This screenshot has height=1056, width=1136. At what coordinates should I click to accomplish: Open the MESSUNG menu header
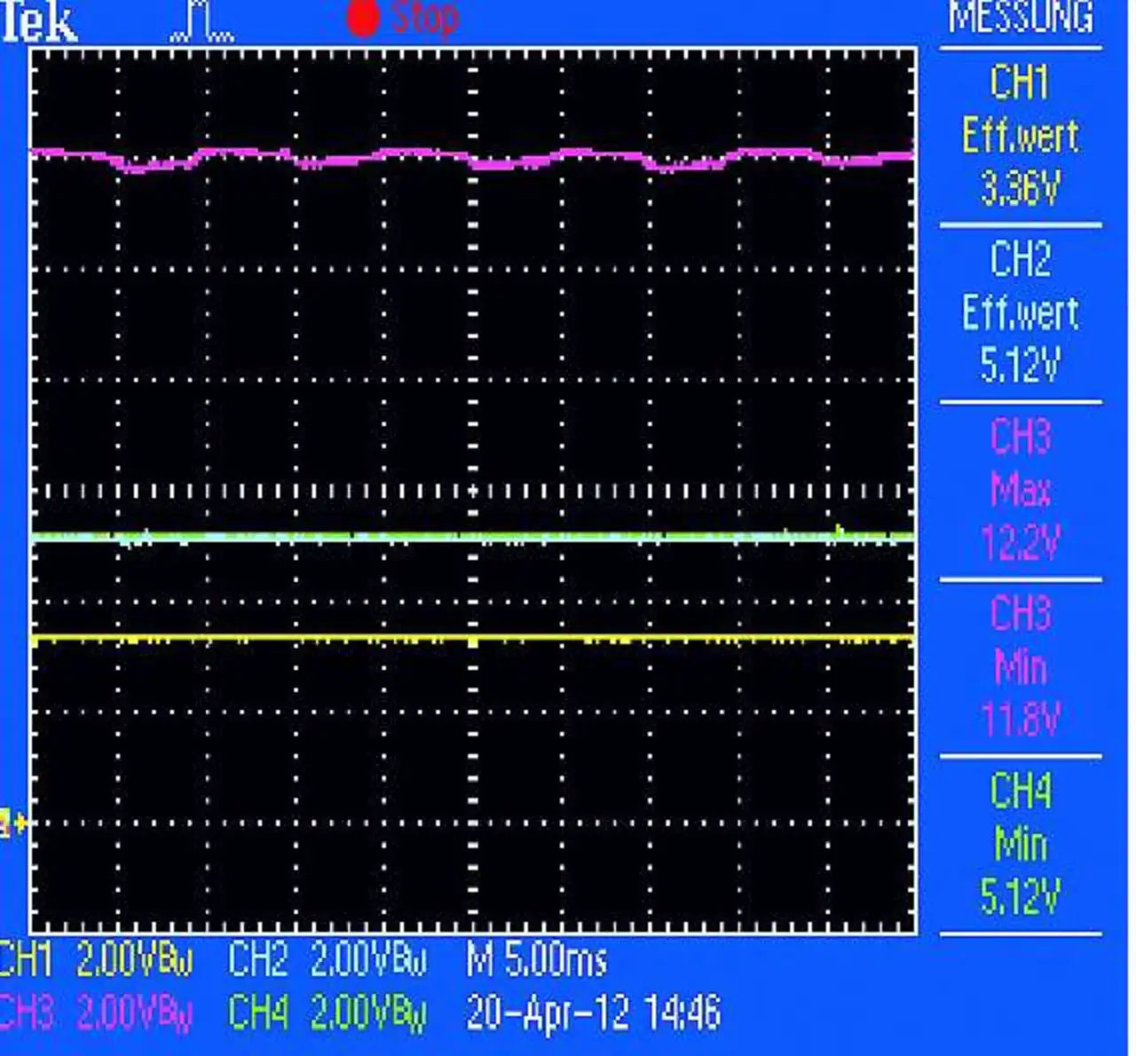1021,18
